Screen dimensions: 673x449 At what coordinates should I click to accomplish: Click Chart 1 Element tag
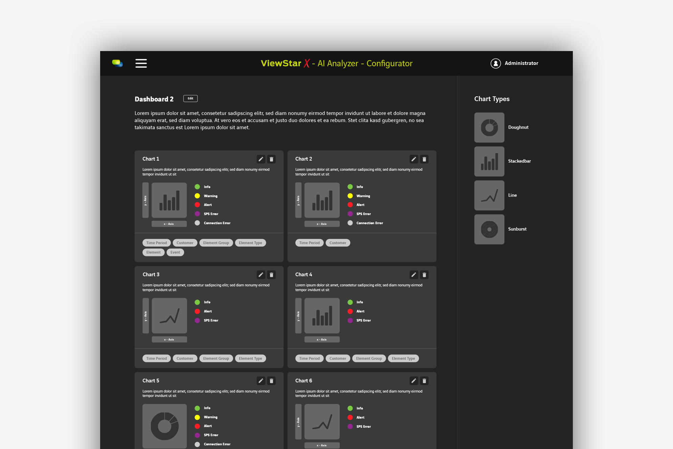pyautogui.click(x=154, y=252)
